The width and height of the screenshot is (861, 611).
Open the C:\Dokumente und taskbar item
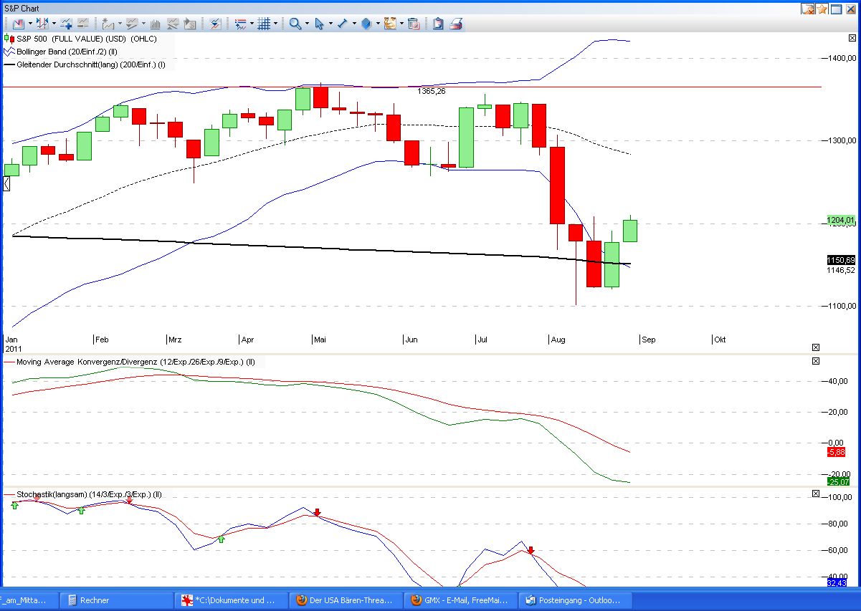tap(232, 600)
